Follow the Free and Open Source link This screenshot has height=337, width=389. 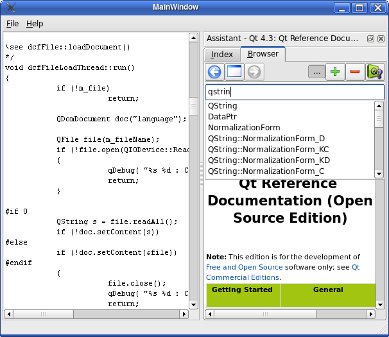tap(245, 267)
